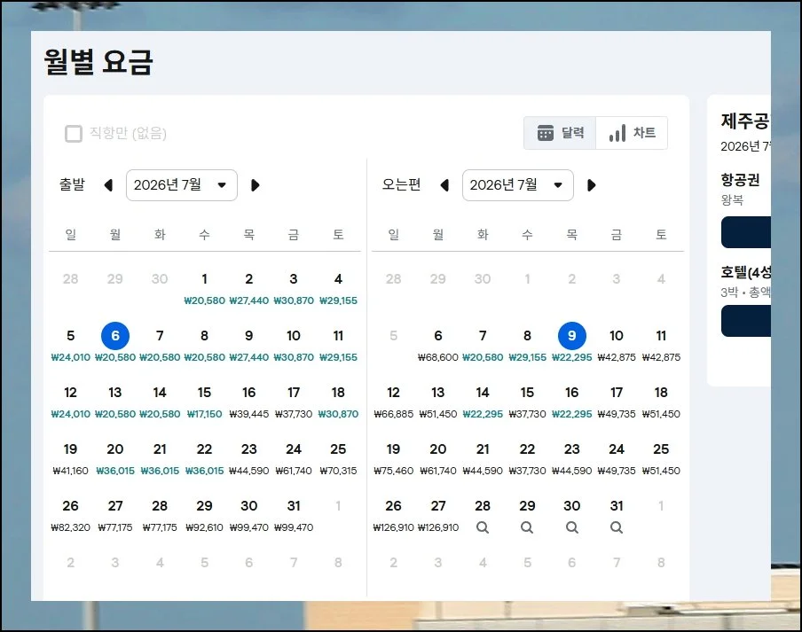Click search icon under return date 28
Screen dimensions: 802x632
(483, 527)
